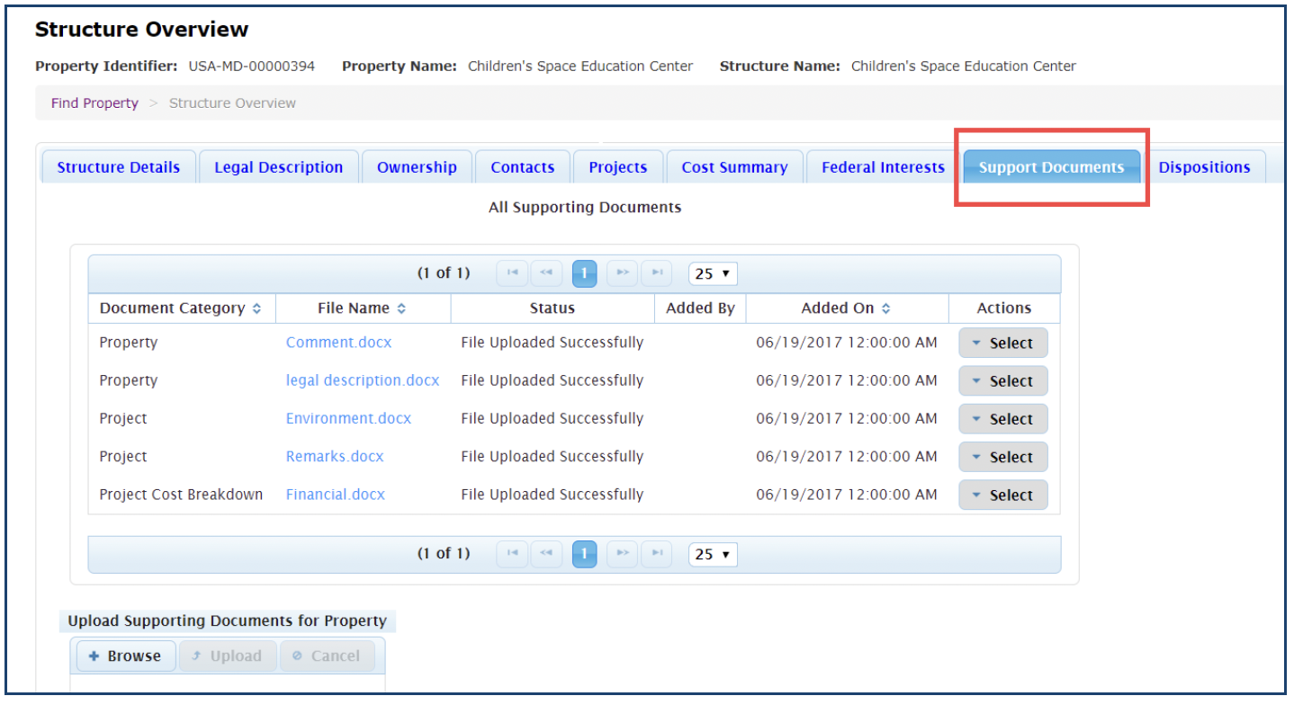Jump to last page in top paginator
This screenshot has width=1294, height=705.
coord(657,273)
